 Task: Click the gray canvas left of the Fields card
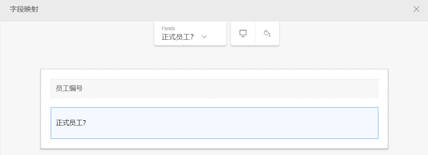(88, 39)
